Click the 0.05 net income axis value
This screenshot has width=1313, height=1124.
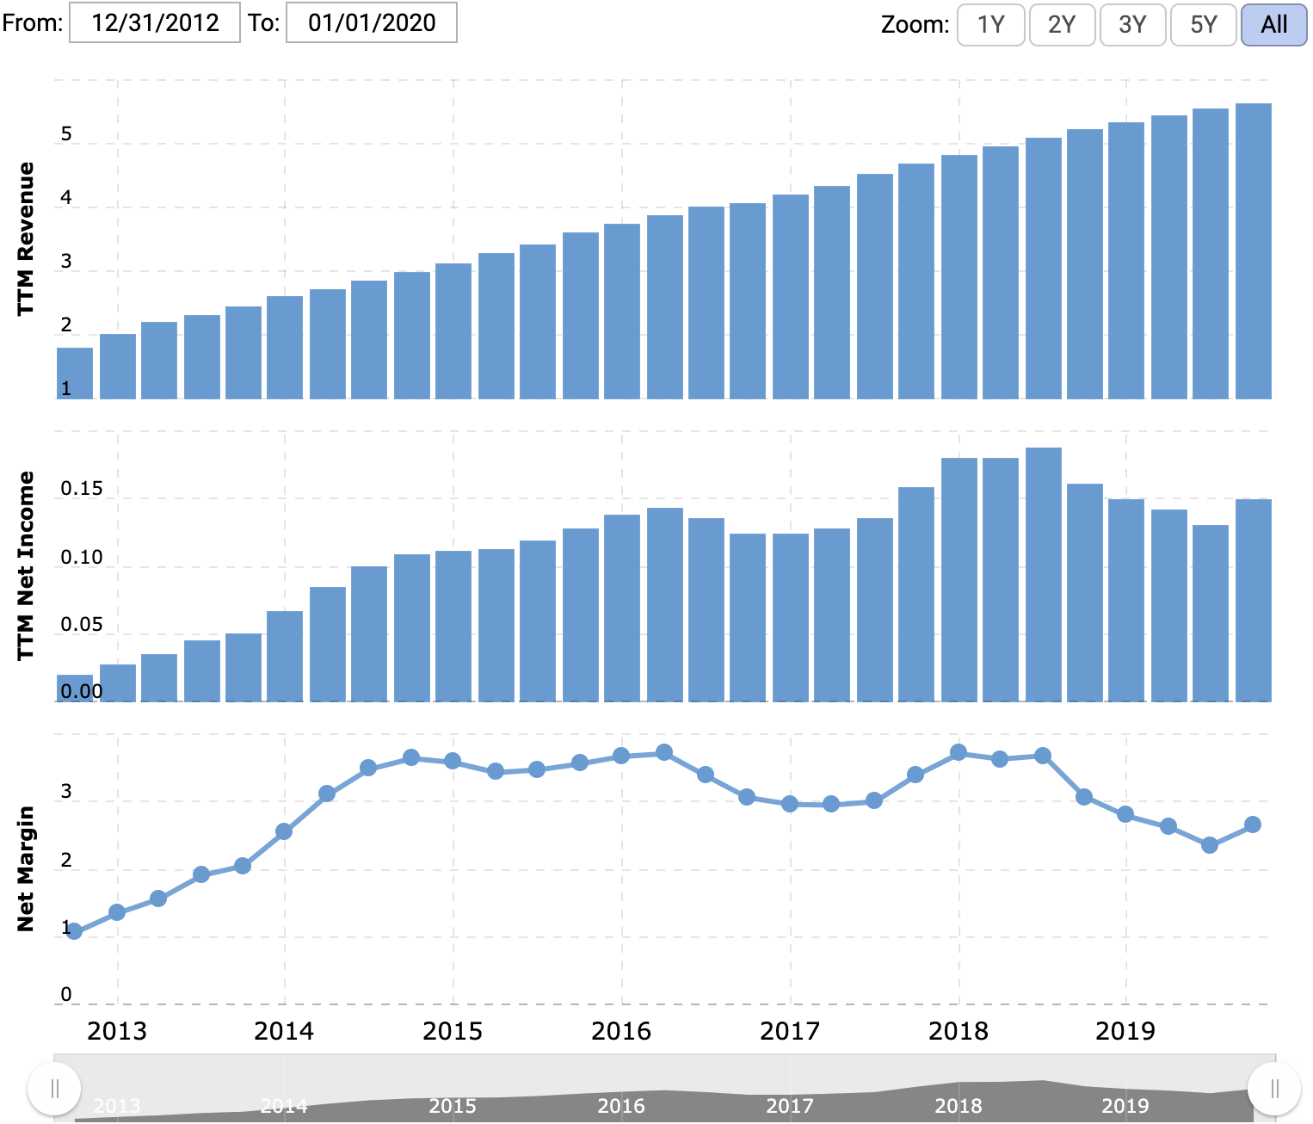click(82, 625)
